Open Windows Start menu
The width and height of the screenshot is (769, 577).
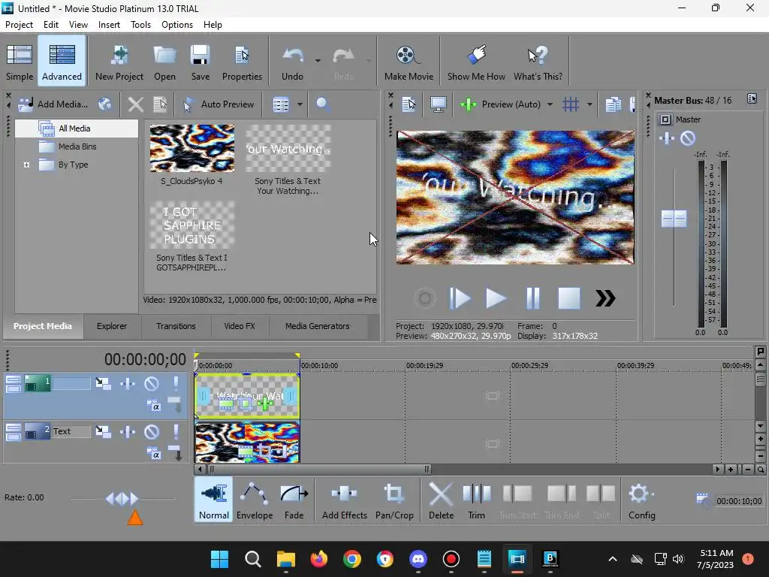219,559
